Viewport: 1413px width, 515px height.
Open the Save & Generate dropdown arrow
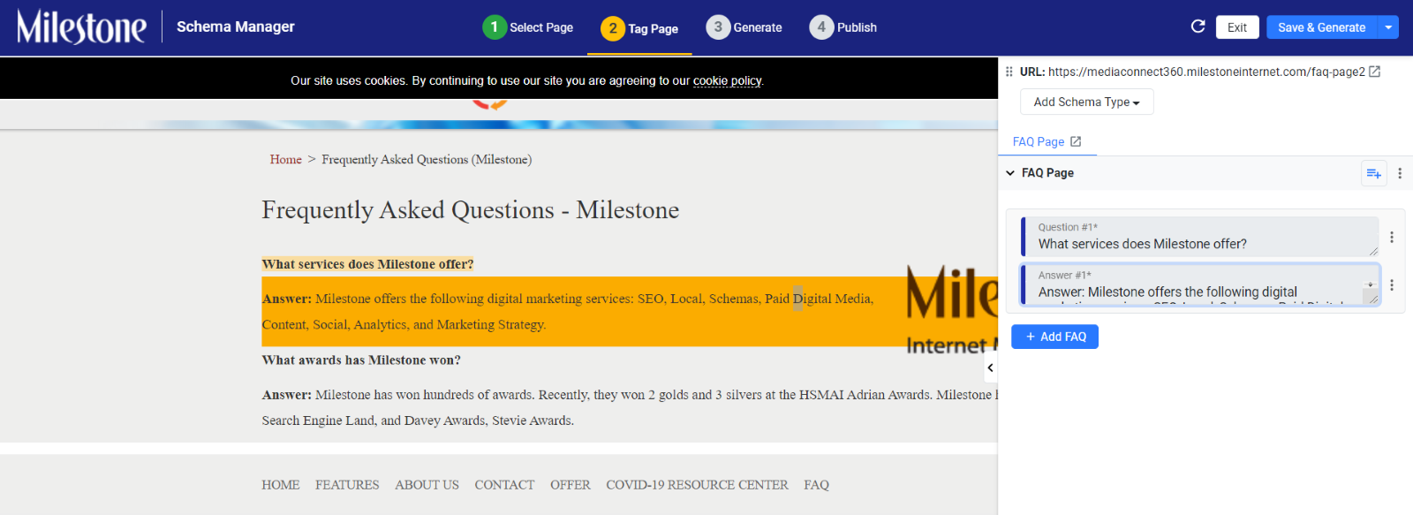pyautogui.click(x=1388, y=27)
